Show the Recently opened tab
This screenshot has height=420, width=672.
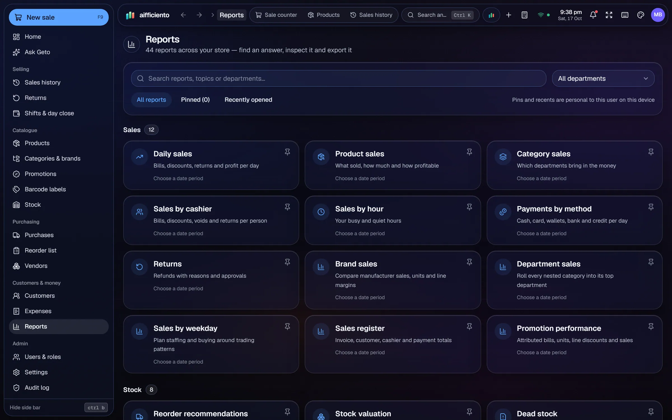pyautogui.click(x=248, y=100)
